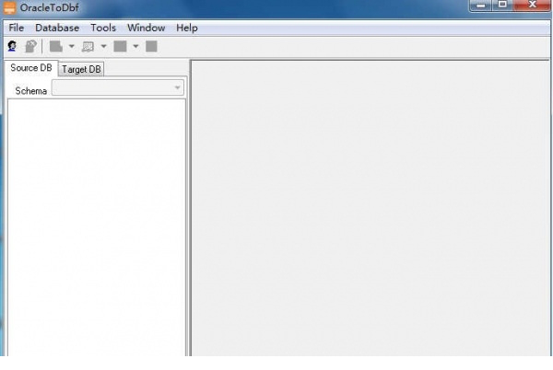
Task: Open the Tools menu
Action: (x=103, y=28)
